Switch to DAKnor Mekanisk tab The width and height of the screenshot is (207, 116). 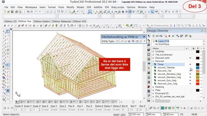tap(61, 21)
